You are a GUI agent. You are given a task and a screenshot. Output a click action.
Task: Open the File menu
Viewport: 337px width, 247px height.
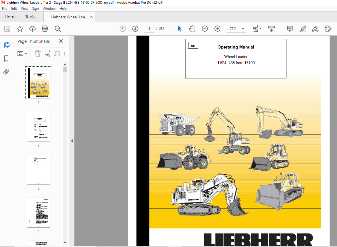coord(5,9)
